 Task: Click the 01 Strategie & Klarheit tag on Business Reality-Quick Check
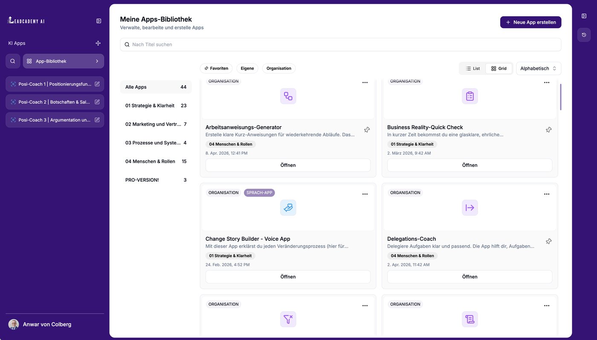pos(412,144)
